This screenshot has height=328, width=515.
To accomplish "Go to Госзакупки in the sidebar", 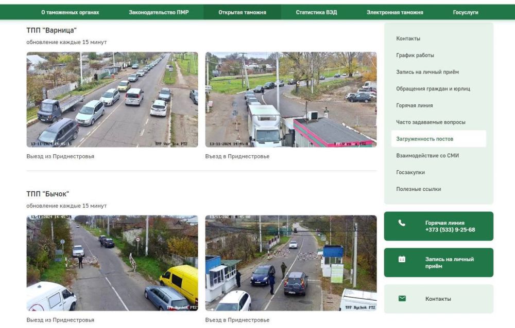I will point(410,172).
